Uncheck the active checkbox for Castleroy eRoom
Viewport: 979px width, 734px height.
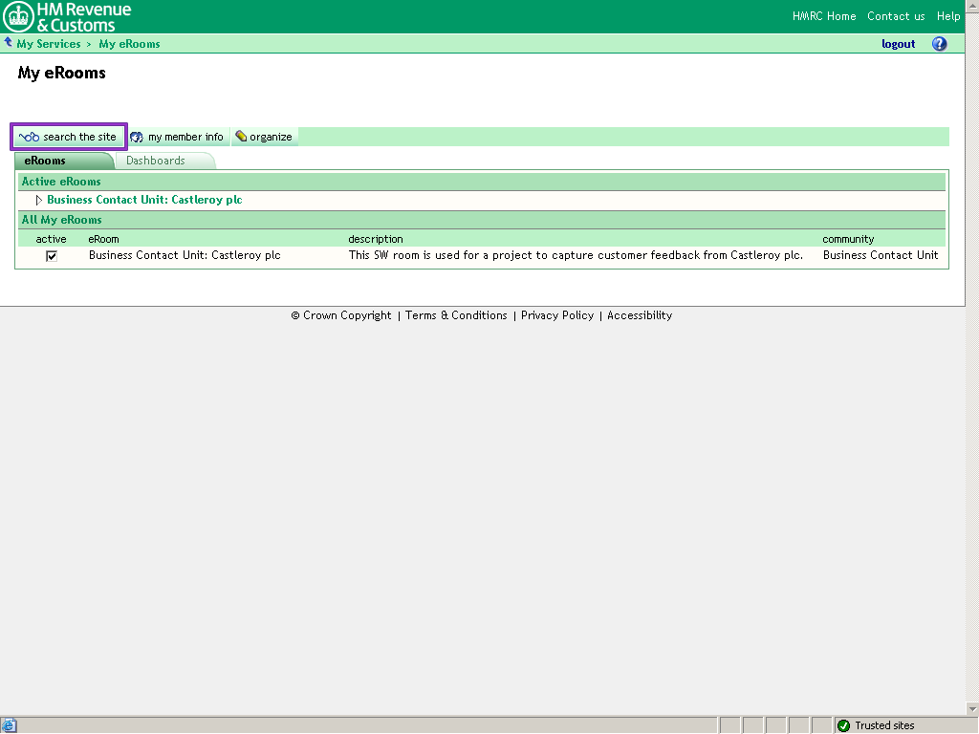(52, 256)
